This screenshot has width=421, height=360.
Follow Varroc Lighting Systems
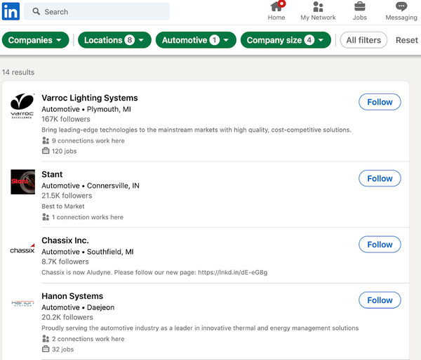pyautogui.click(x=380, y=102)
